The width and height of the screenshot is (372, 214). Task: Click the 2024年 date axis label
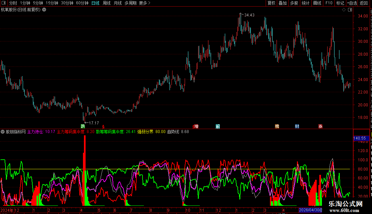[7, 210]
